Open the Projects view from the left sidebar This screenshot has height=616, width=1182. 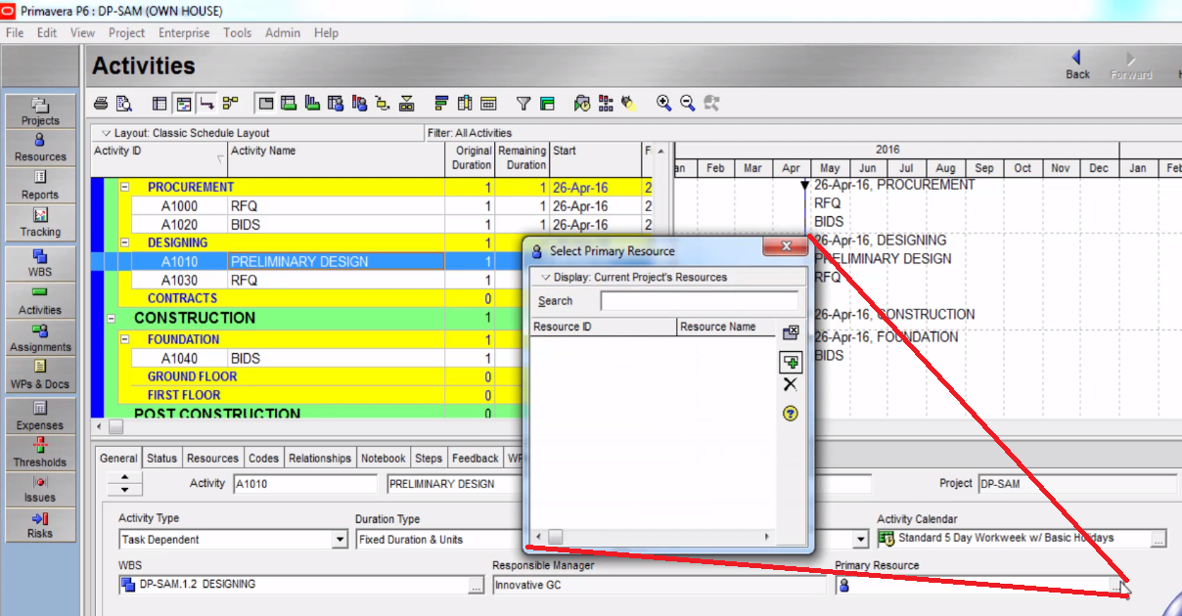point(39,110)
